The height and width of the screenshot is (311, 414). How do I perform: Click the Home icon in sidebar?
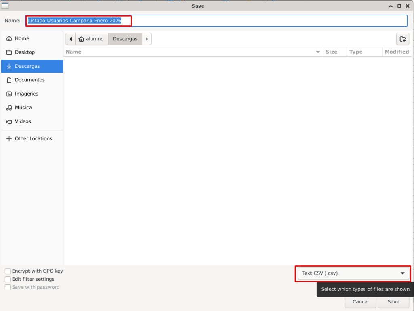tap(9, 39)
